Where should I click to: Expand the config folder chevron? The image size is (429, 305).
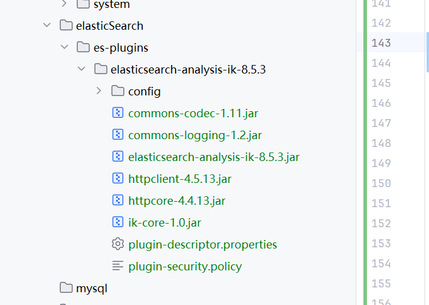(99, 91)
